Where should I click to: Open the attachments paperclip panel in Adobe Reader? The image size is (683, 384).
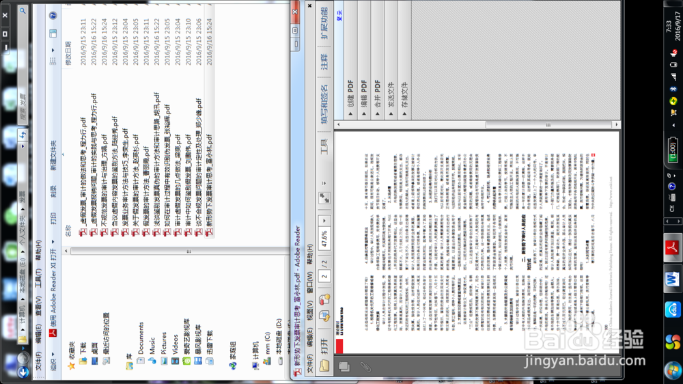(365, 367)
